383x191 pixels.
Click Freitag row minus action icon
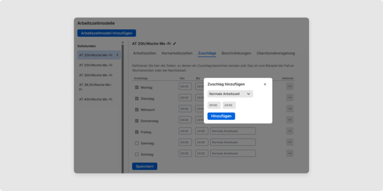pyautogui.click(x=290, y=131)
